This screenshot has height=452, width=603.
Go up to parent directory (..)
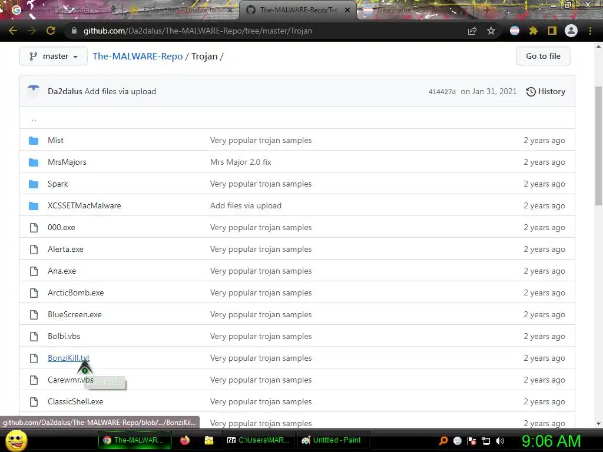34,119
